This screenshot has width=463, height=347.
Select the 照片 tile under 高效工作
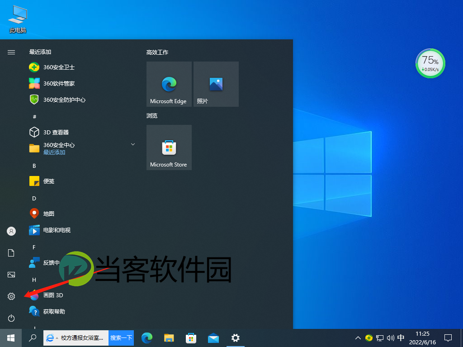[x=216, y=84]
